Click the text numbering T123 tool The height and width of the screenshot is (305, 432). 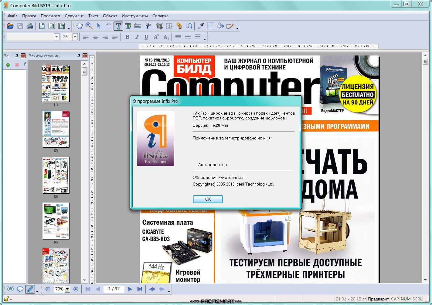tap(148, 26)
